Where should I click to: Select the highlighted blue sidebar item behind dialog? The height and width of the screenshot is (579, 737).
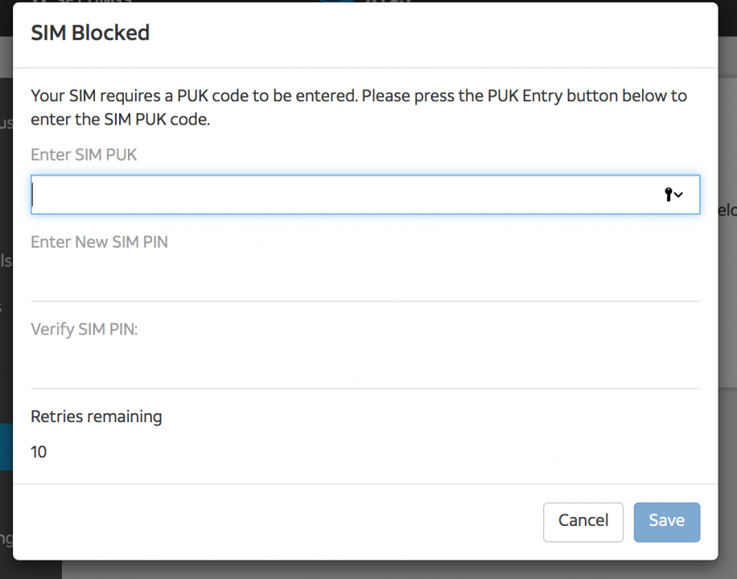(x=6, y=447)
